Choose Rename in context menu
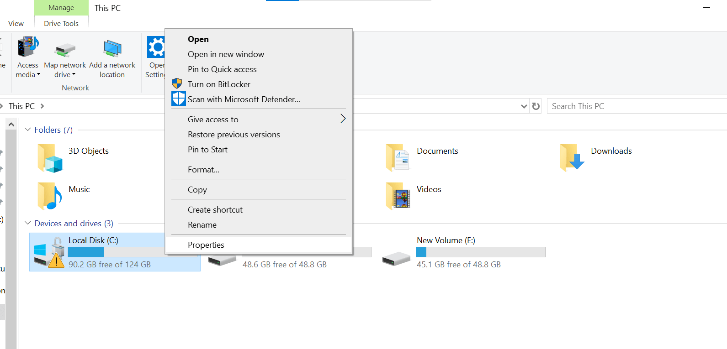727x349 pixels. pyautogui.click(x=259, y=225)
